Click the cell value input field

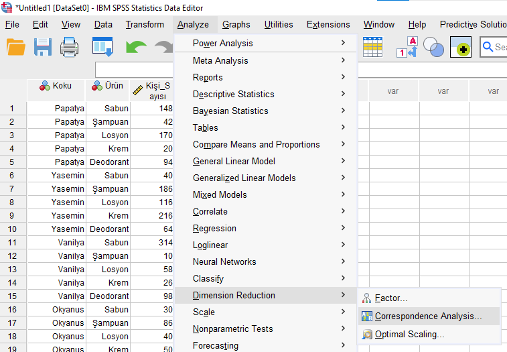pyautogui.click(x=134, y=70)
